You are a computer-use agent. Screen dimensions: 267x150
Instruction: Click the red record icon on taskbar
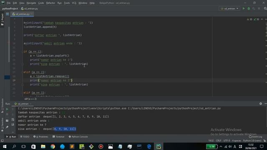101,146
